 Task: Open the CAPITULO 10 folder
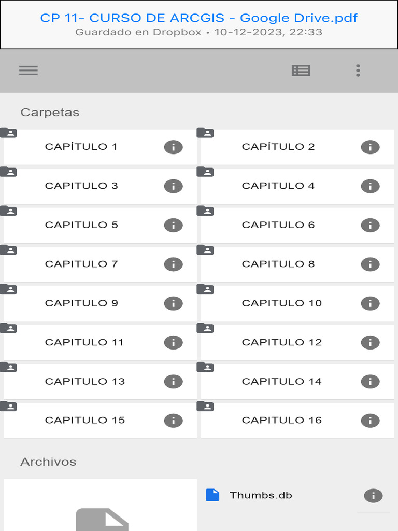click(282, 303)
